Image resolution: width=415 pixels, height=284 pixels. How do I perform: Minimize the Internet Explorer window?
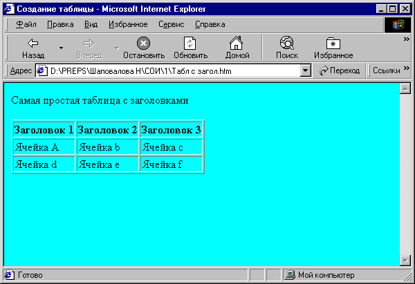pos(381,9)
